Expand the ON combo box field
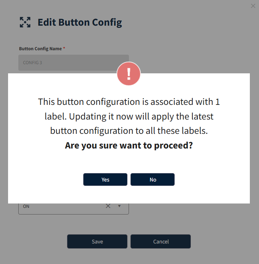This screenshot has width=259, height=264. click(74, 209)
